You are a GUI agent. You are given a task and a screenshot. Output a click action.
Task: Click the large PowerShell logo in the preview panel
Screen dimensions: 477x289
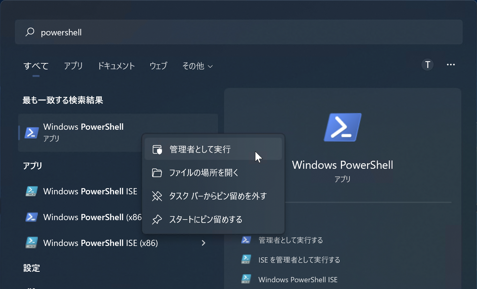coord(342,127)
